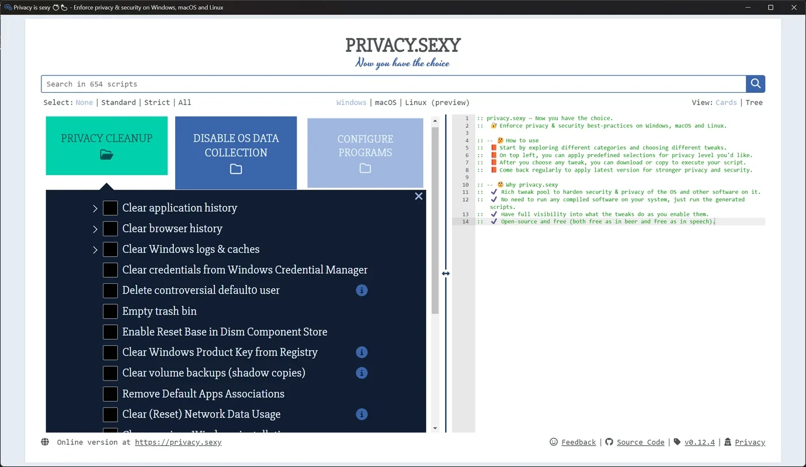The image size is (806, 467).
Task: Click the search magnifier button
Action: click(755, 84)
